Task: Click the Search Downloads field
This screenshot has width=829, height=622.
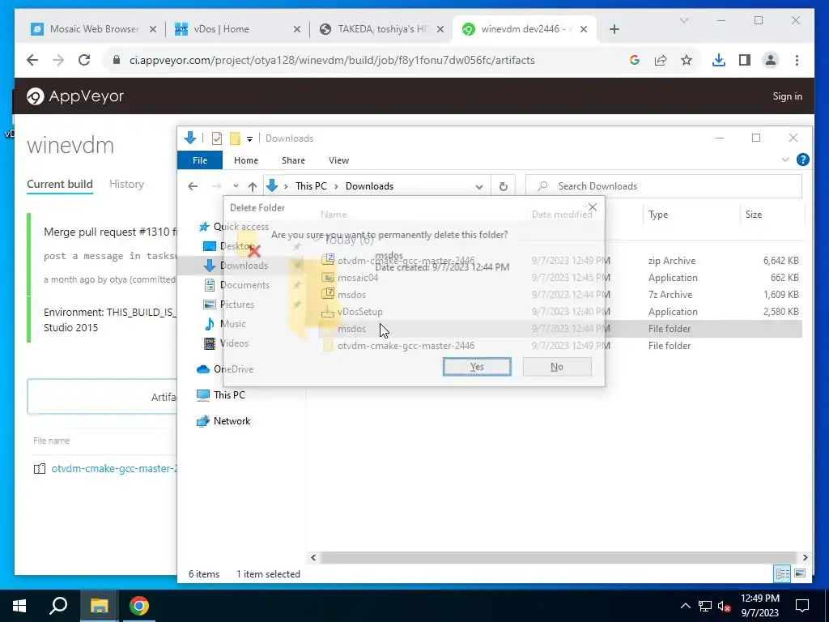Action: (x=664, y=186)
